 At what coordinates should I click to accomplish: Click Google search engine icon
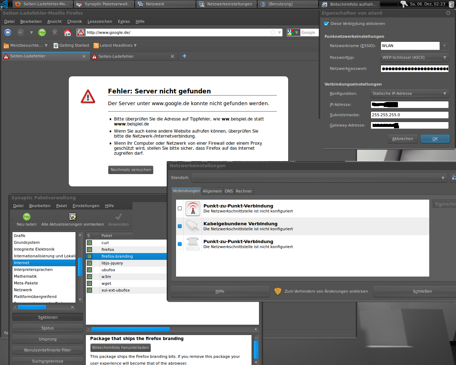point(291,32)
